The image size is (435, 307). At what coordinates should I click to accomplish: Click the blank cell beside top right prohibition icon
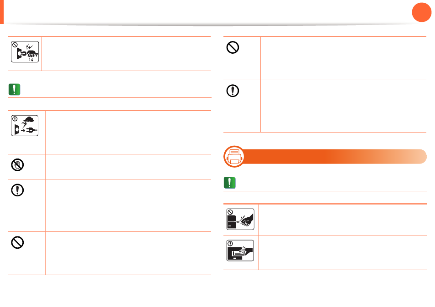pos(343,58)
